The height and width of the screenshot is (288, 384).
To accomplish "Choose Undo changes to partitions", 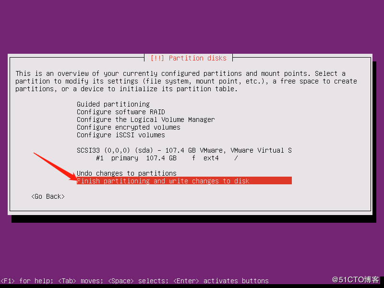I will coord(127,173).
